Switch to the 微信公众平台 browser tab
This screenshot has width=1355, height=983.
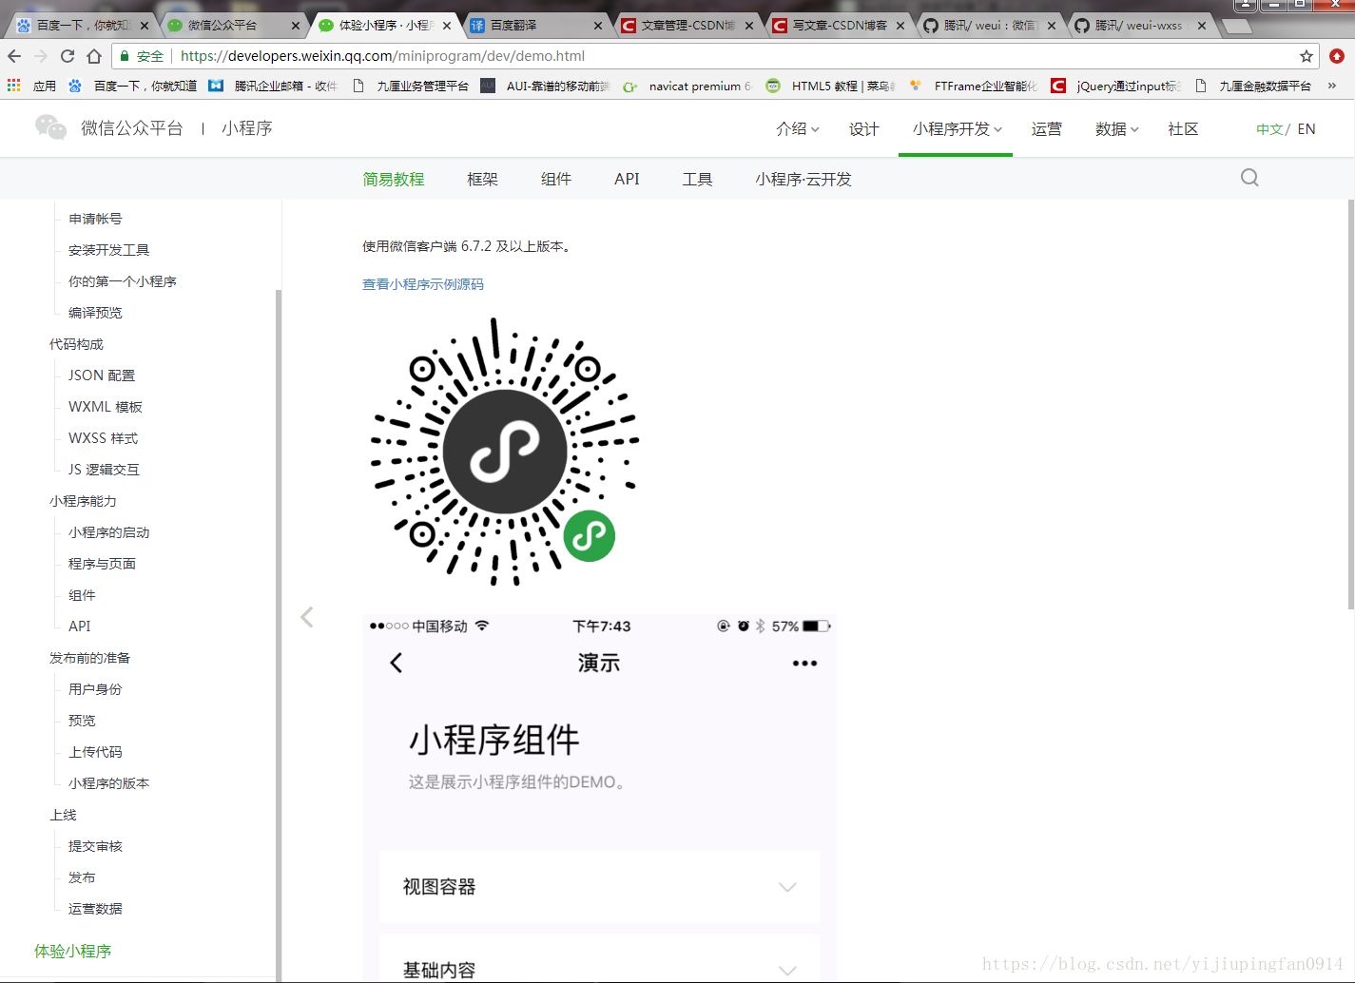[x=233, y=26]
